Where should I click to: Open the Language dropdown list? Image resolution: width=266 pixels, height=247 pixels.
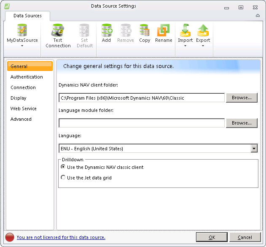(x=254, y=149)
